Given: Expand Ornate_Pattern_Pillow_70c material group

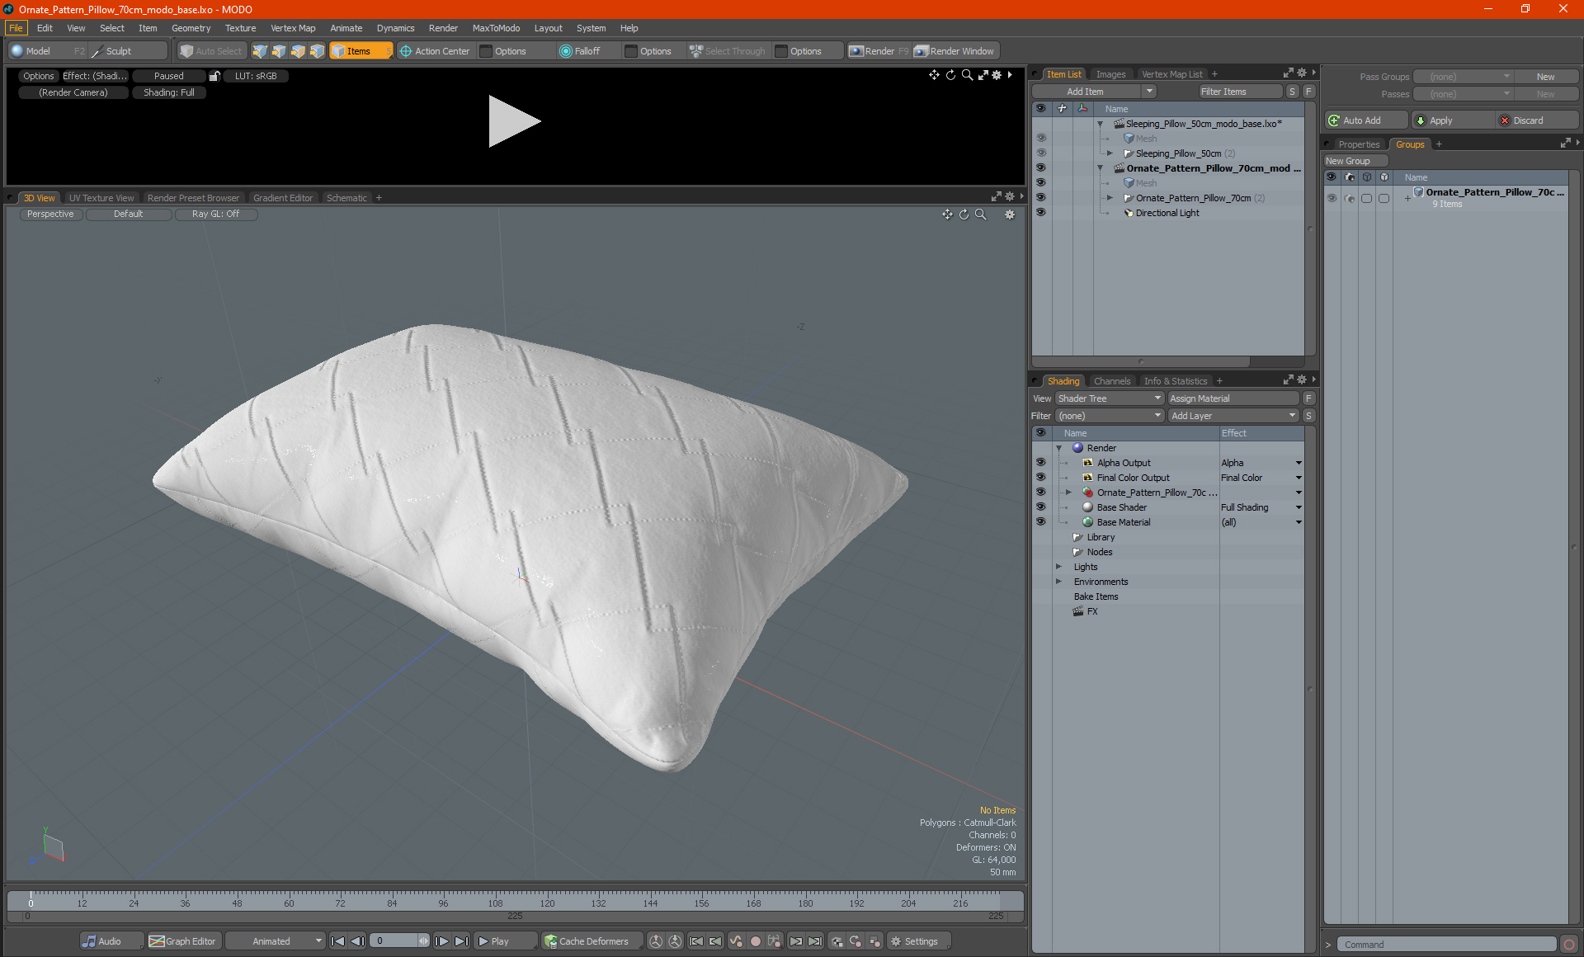Looking at the screenshot, I should 1069,493.
